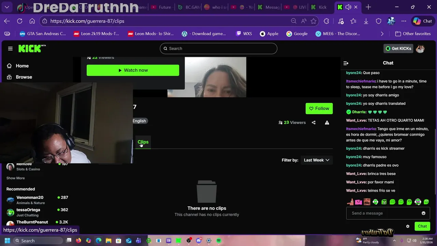Open the browser downloads icon
The height and width of the screenshot is (246, 437).
coord(366,21)
